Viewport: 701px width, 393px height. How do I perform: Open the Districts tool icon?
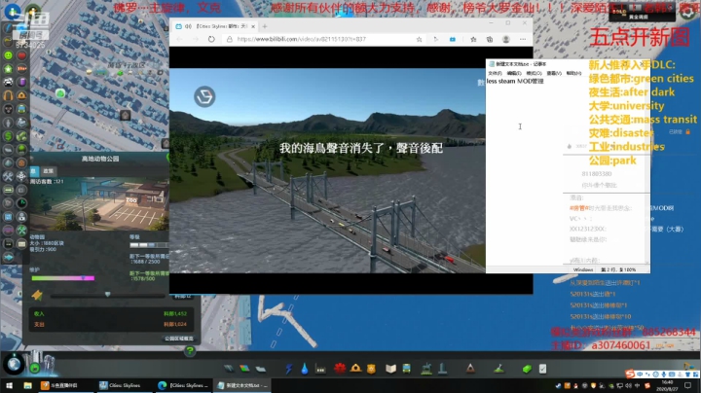261,369
